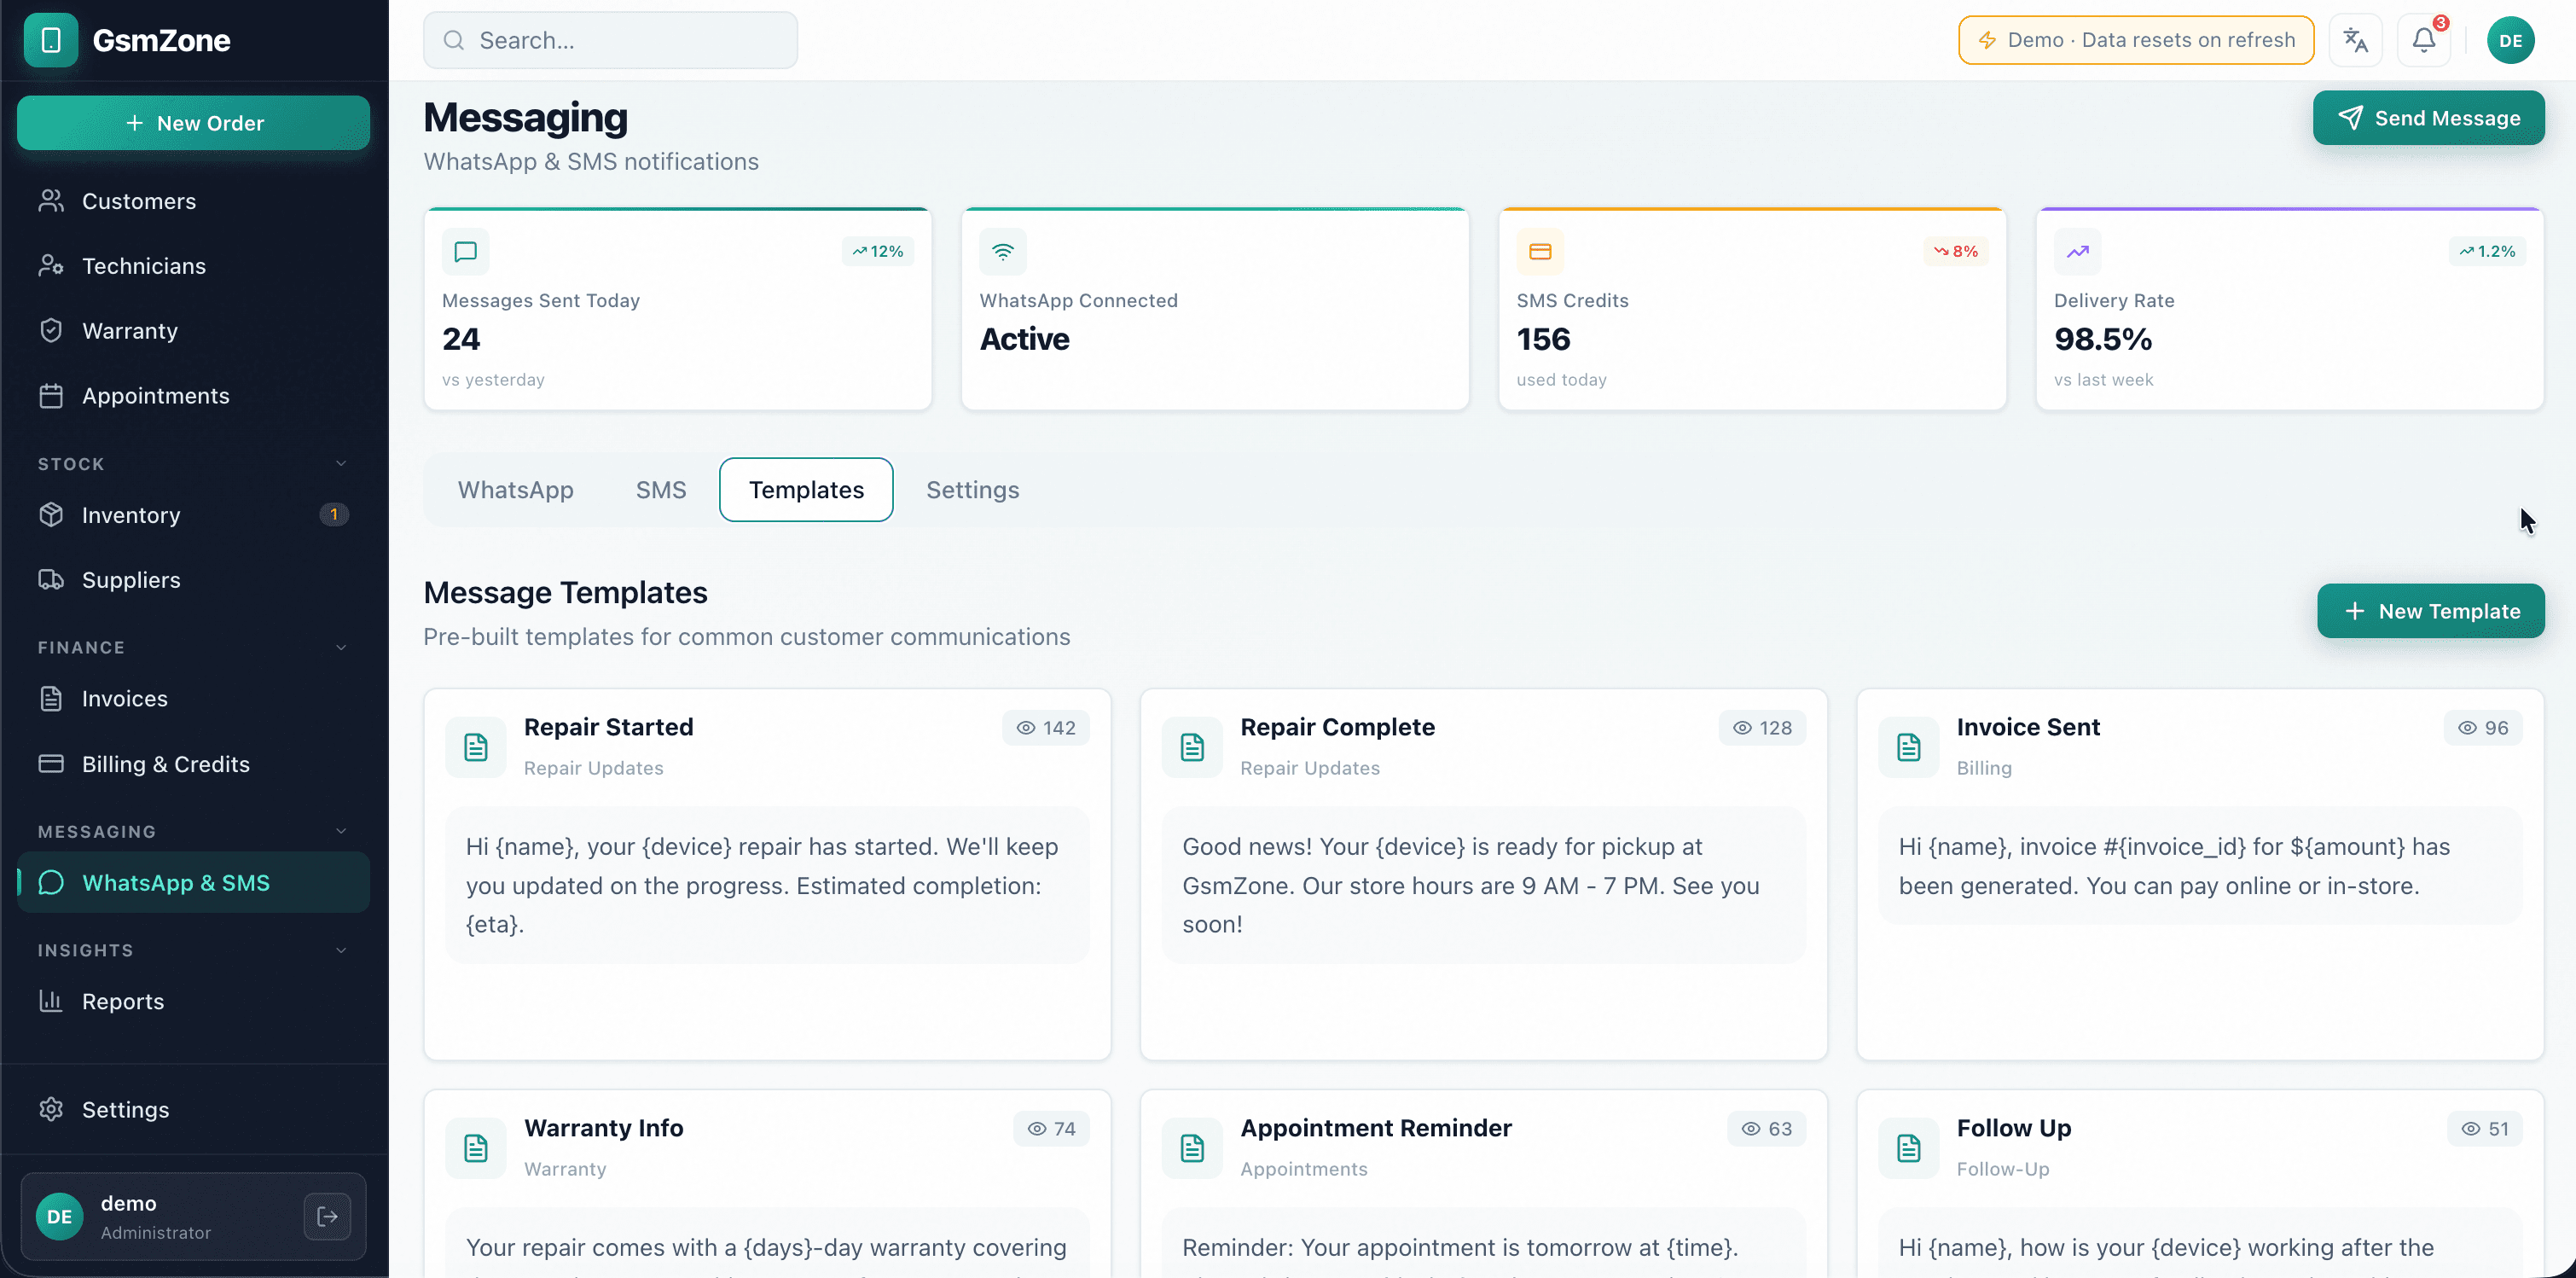2576x1278 pixels.
Task: Create a New Template
Action: click(x=2431, y=611)
